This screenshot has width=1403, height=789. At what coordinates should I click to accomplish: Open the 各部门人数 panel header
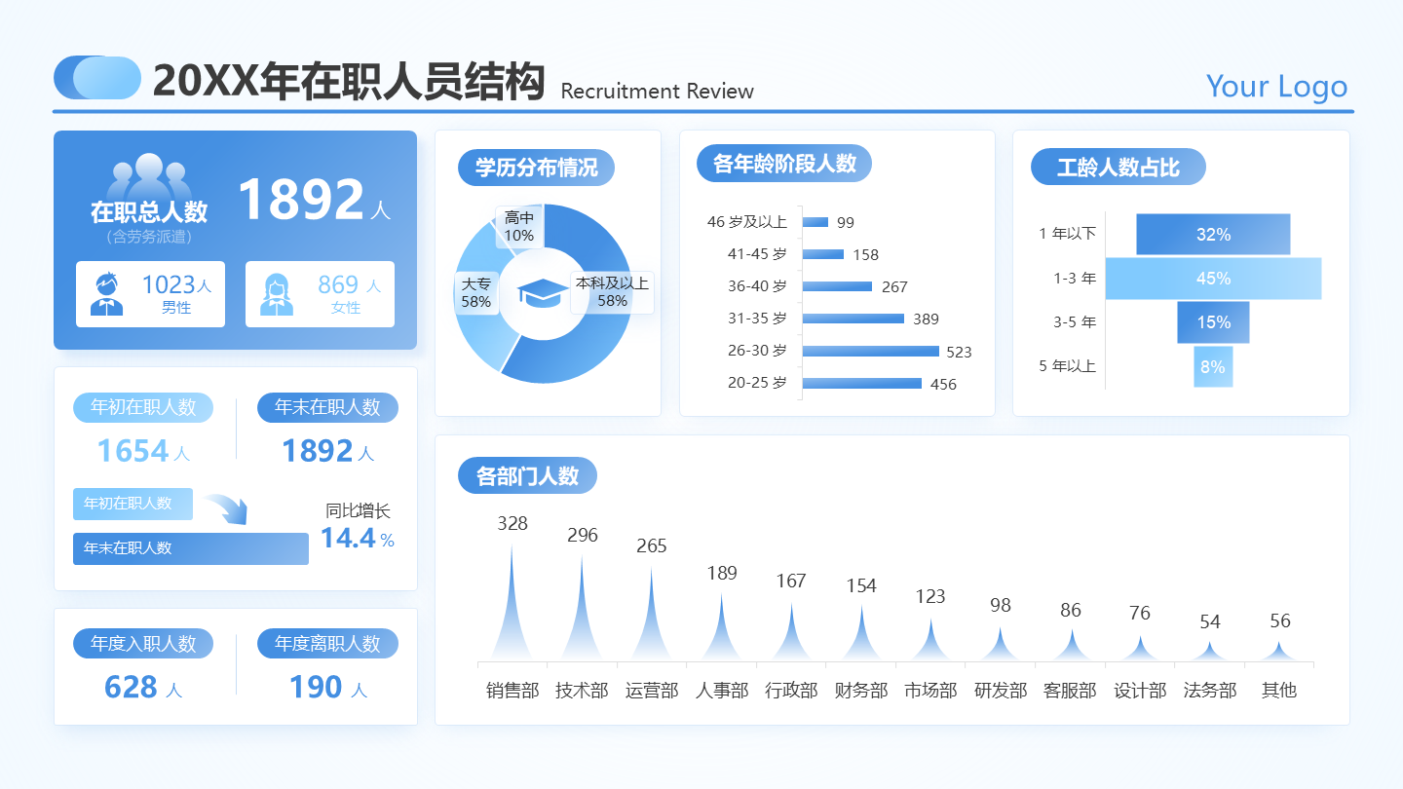[527, 475]
